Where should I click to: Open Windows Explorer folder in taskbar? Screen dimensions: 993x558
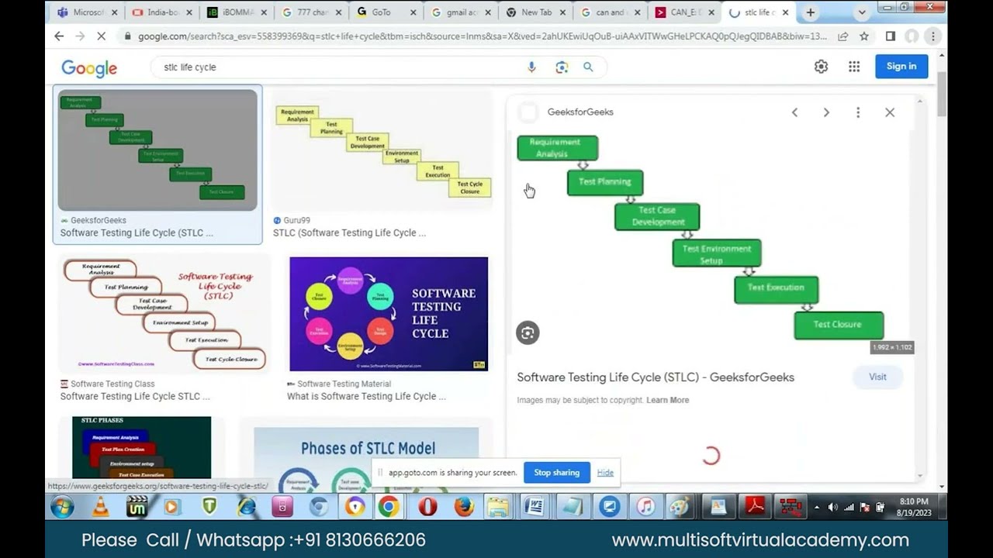click(x=498, y=507)
